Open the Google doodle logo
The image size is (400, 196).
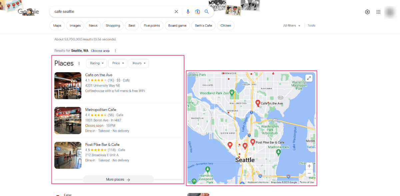coord(28,12)
